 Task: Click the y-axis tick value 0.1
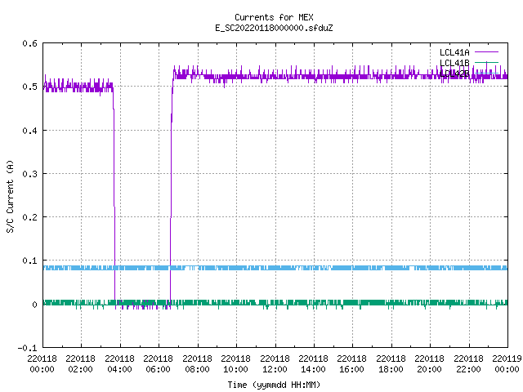click(29, 261)
